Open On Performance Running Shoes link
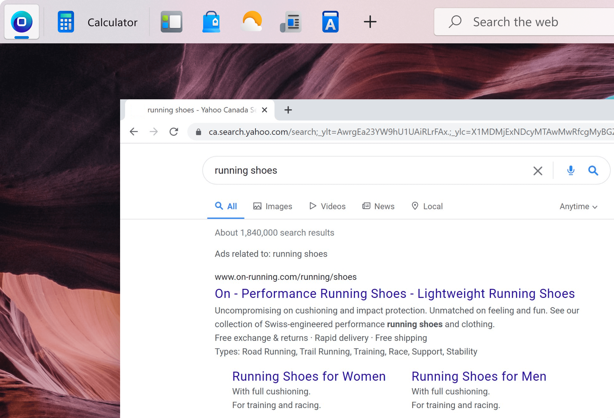Viewport: 614px width, 418px height. coord(395,294)
